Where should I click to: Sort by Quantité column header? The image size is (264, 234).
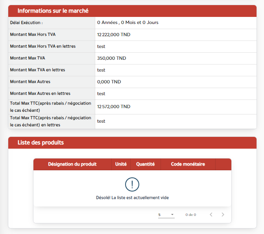click(x=145, y=164)
